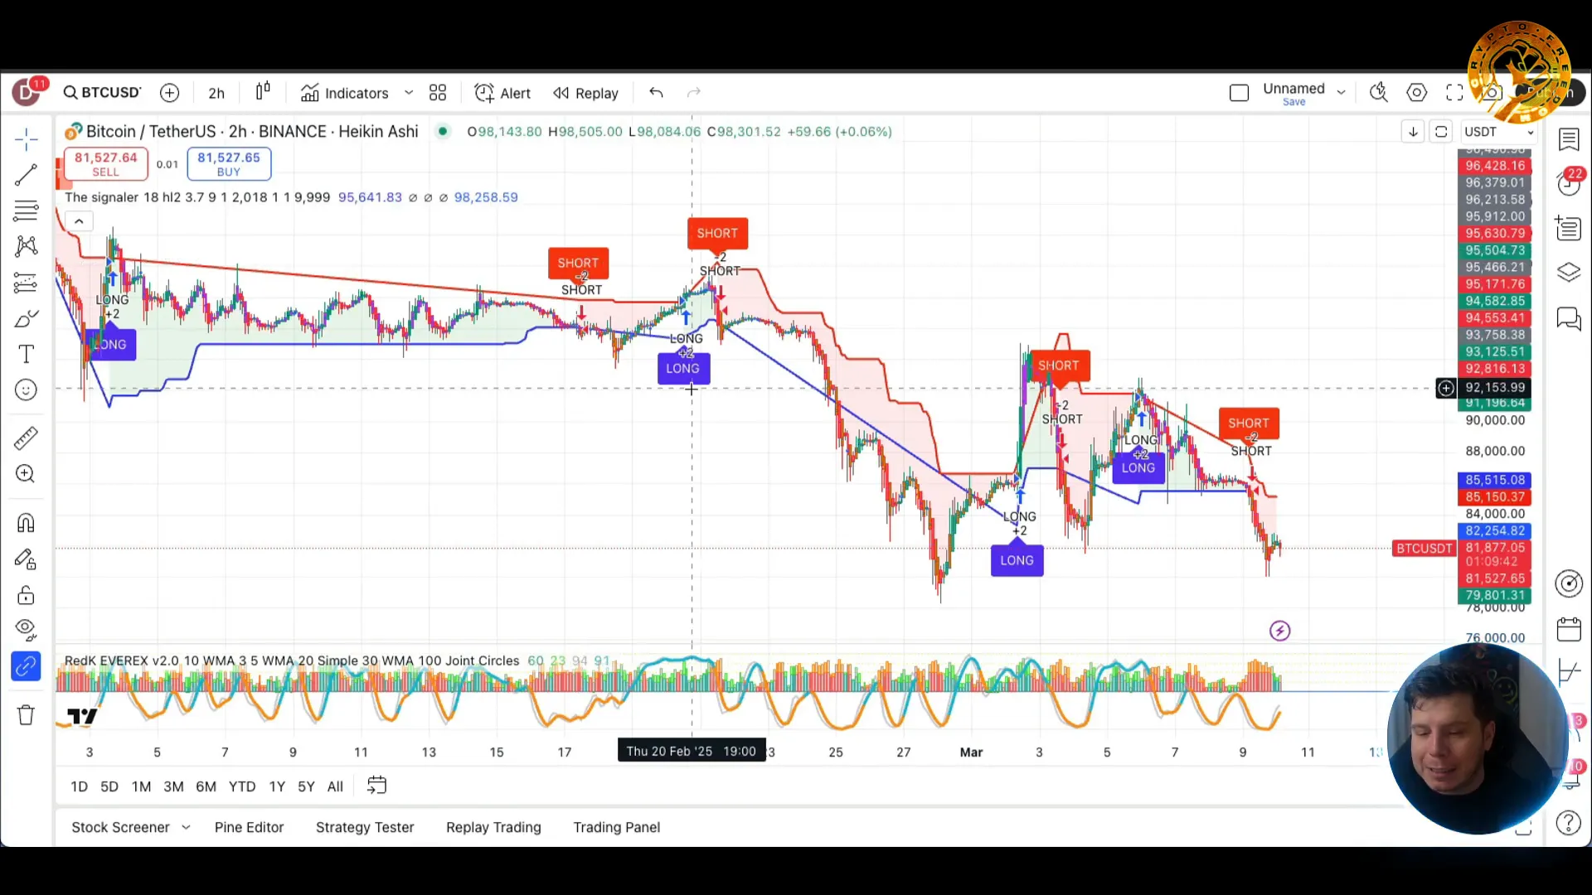The image size is (1592, 895).
Task: Toggle stay in drawing mode
Action: 26,559
